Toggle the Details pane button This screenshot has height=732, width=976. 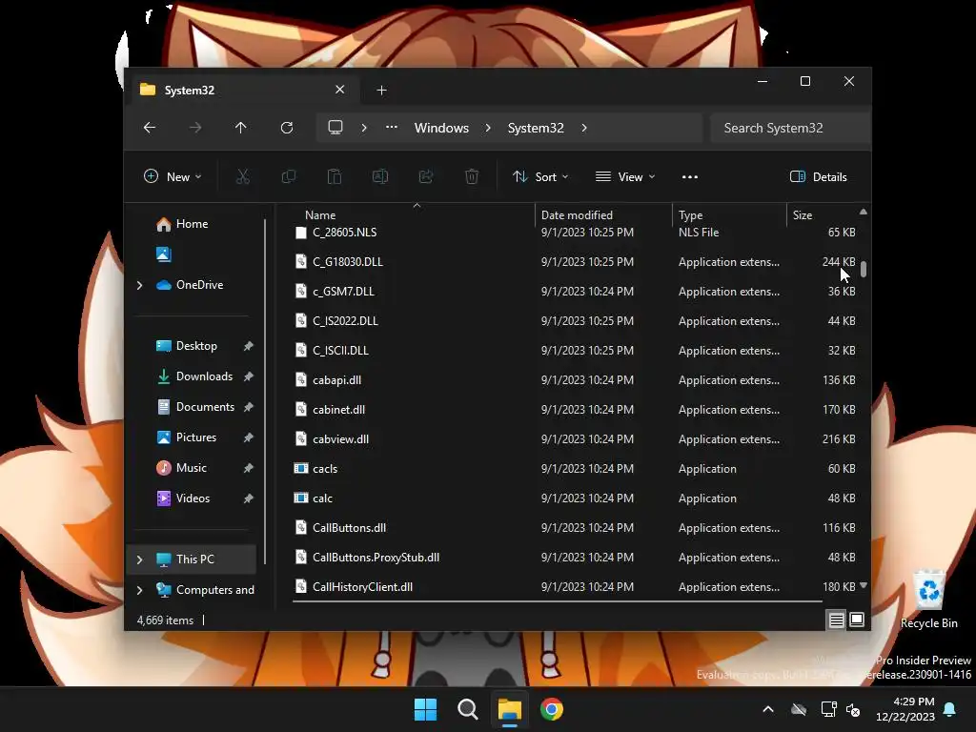[818, 176]
